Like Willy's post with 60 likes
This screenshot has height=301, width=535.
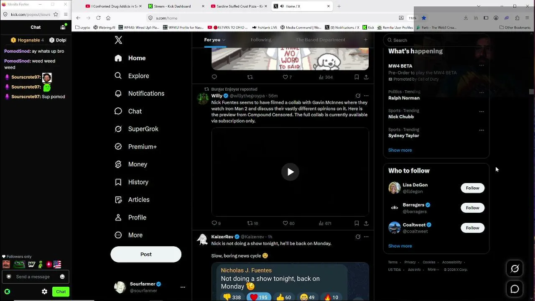point(289,223)
